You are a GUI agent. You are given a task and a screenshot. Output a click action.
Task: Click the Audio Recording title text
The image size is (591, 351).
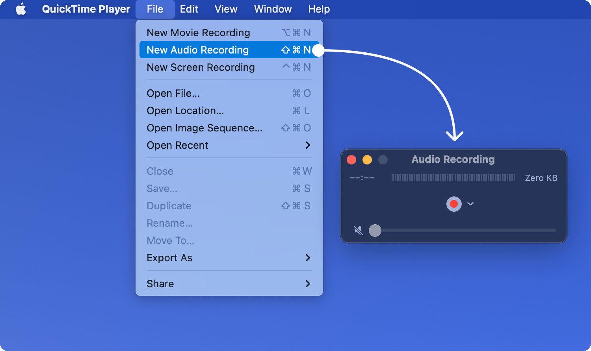click(x=453, y=159)
